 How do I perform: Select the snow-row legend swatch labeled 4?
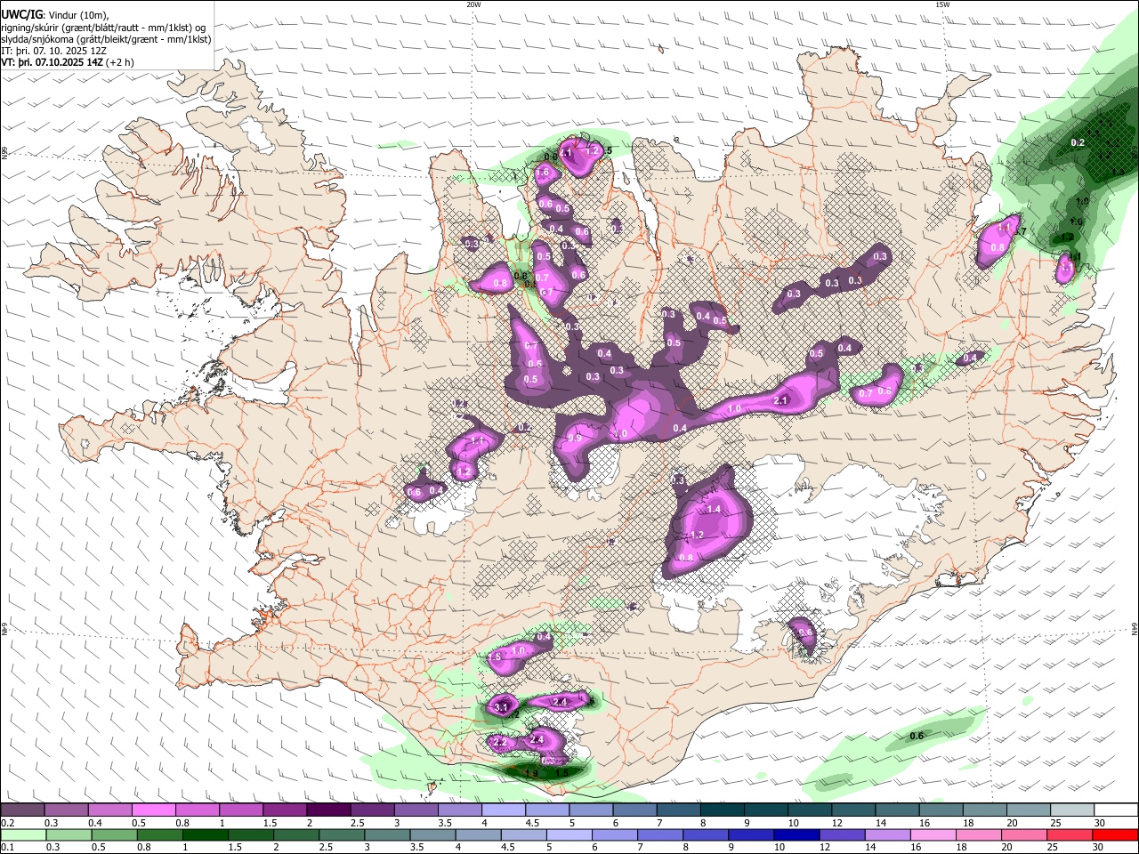(503, 810)
